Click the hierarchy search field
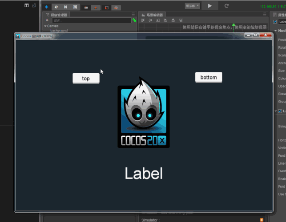The width and height of the screenshot is (286, 222). [x=92, y=20]
